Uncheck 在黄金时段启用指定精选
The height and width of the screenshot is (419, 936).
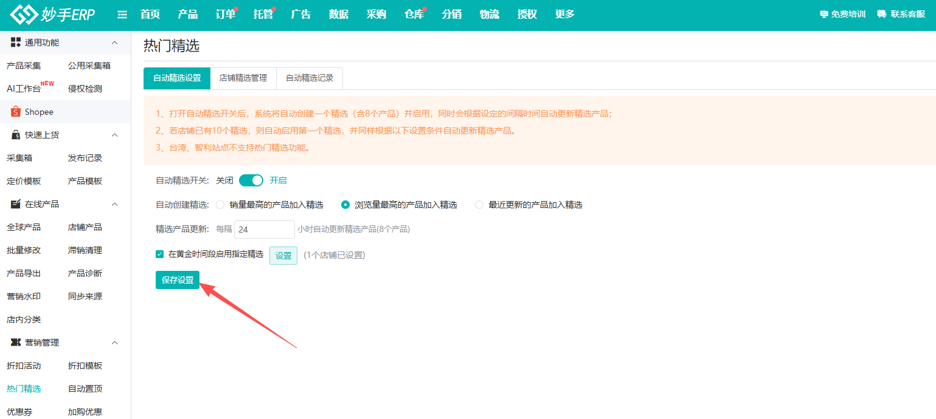159,254
